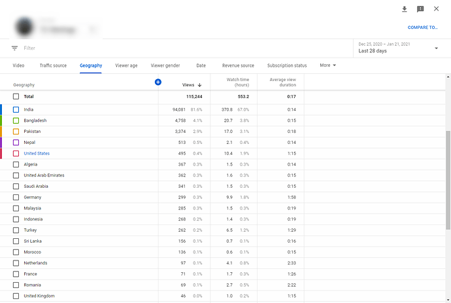Switch to the Viewer gender tab

point(165,65)
